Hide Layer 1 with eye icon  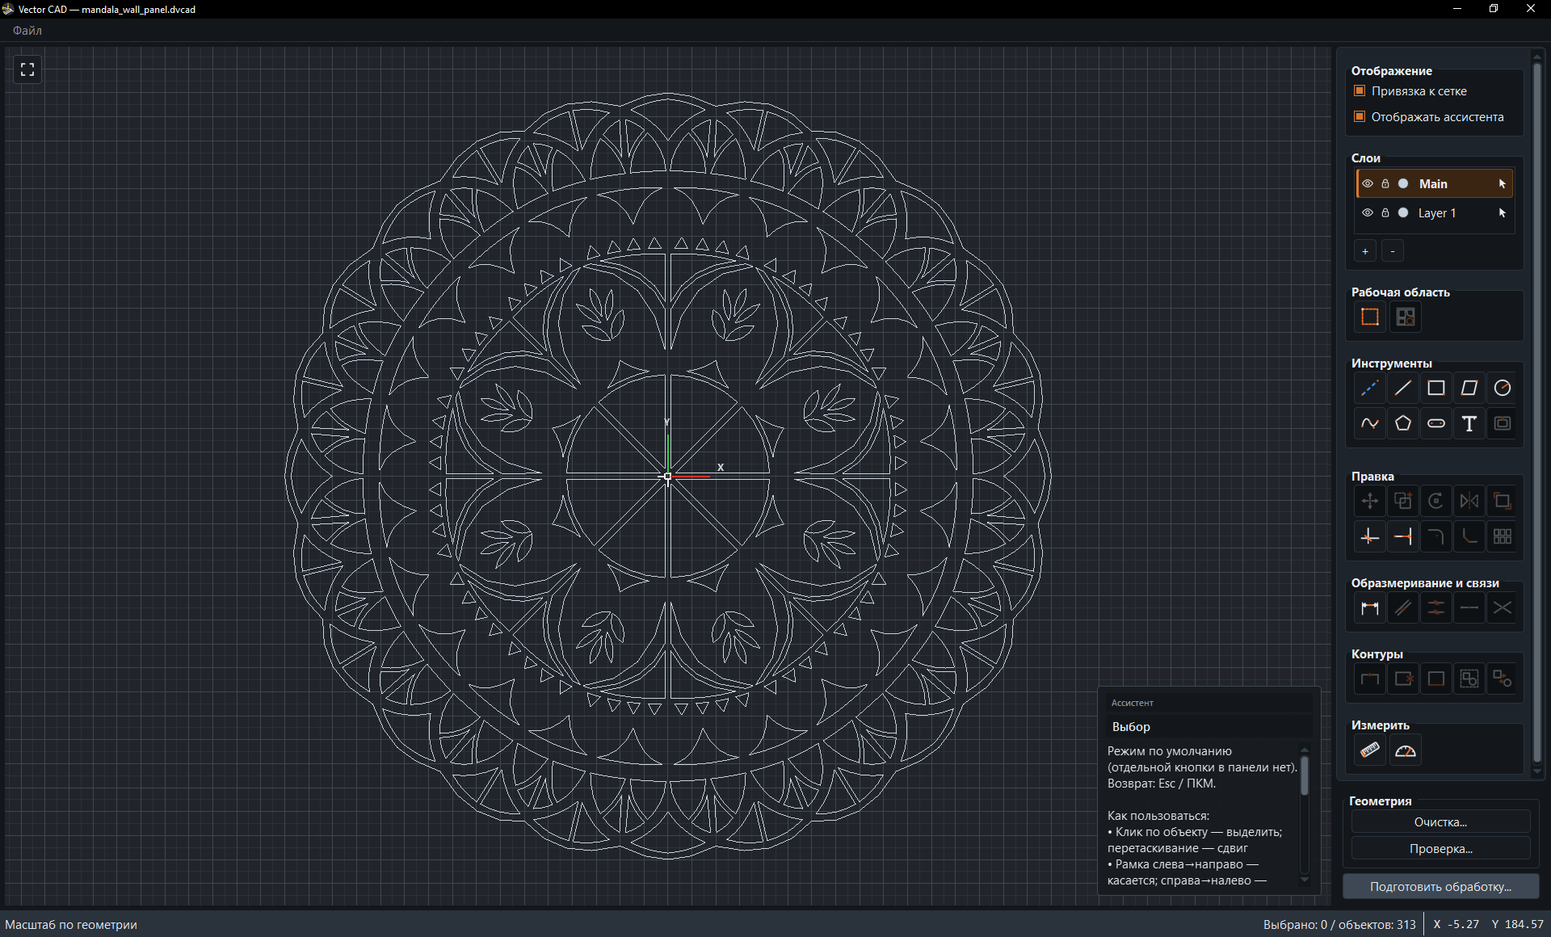point(1368,213)
